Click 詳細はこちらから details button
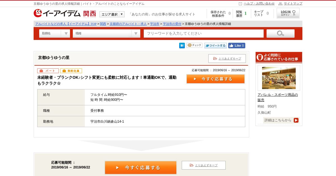This screenshot has width=336, height=176. coord(281,120)
